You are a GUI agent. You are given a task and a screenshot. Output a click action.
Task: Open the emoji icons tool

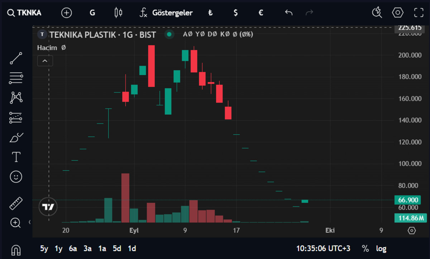point(16,176)
